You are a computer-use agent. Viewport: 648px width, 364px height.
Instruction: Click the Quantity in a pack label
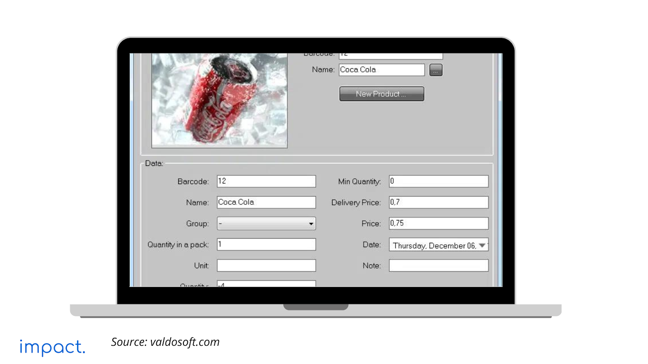(x=178, y=245)
